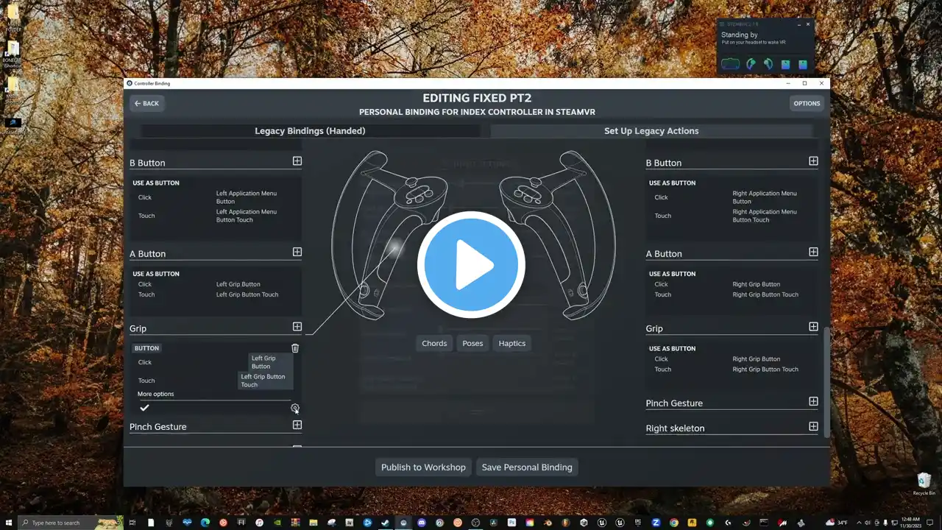This screenshot has height=530, width=942.
Task: Open Google Chrome from the taskbar
Action: (x=673, y=523)
